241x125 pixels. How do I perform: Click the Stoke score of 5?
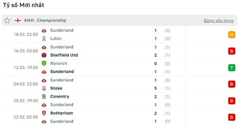click(155, 88)
